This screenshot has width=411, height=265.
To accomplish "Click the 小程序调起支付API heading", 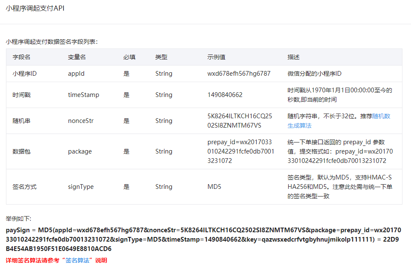I will (35, 8).
